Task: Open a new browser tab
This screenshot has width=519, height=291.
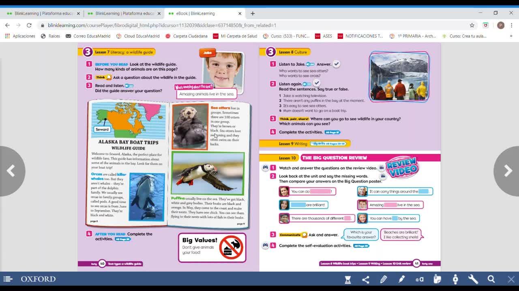Action: point(253,13)
